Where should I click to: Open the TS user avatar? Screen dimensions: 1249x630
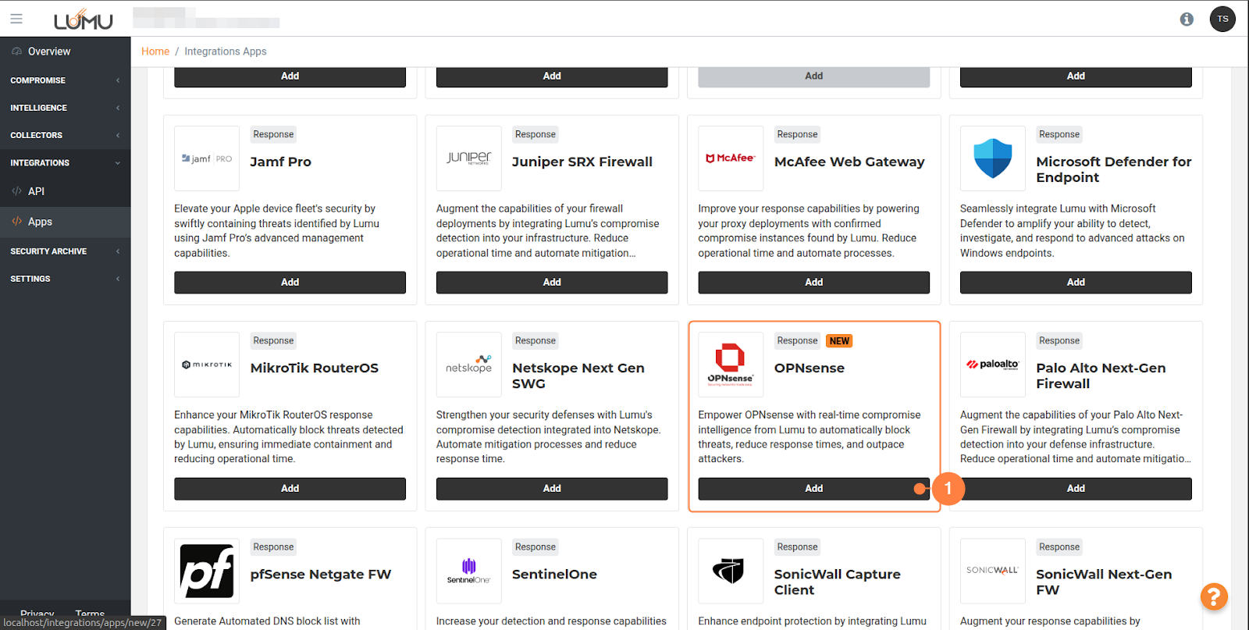1222,19
